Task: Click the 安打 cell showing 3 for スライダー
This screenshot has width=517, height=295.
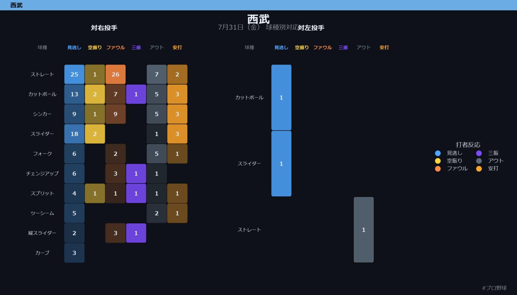Action: [177, 134]
